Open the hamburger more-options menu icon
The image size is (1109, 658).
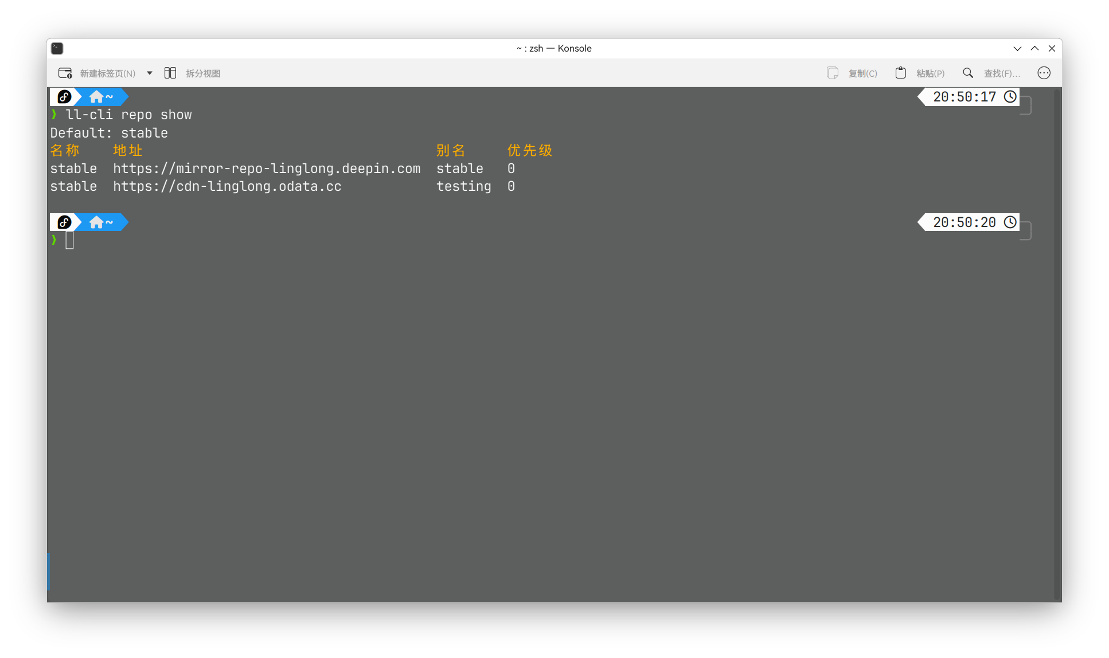1044,73
